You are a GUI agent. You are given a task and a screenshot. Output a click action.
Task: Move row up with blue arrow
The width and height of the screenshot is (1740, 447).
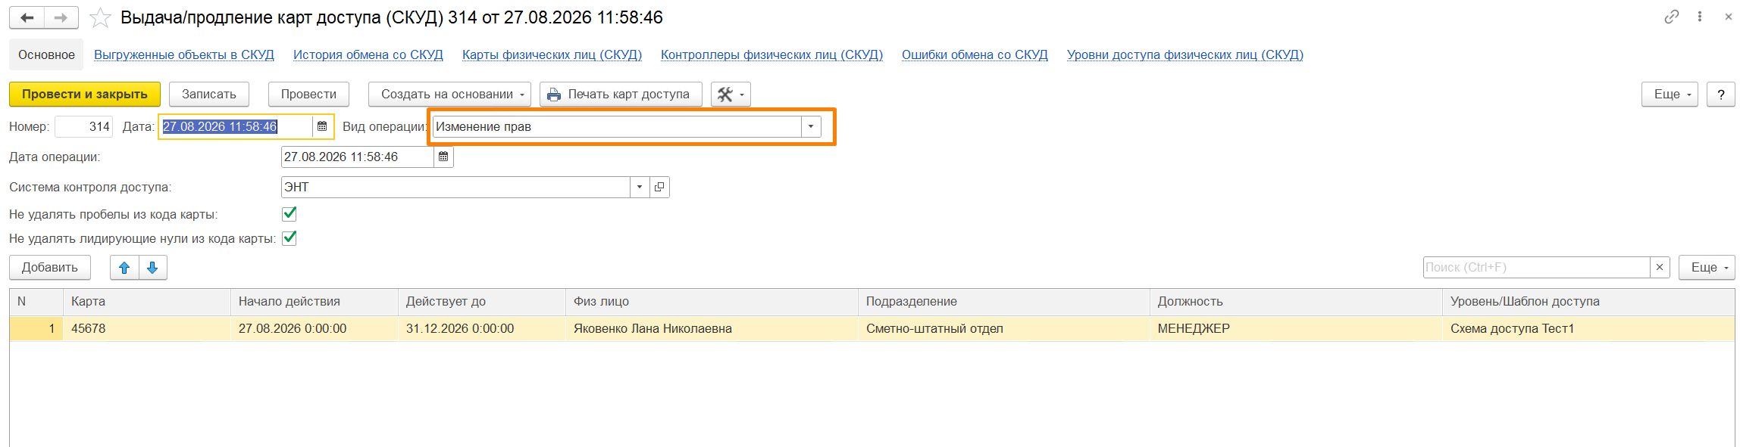click(x=125, y=268)
